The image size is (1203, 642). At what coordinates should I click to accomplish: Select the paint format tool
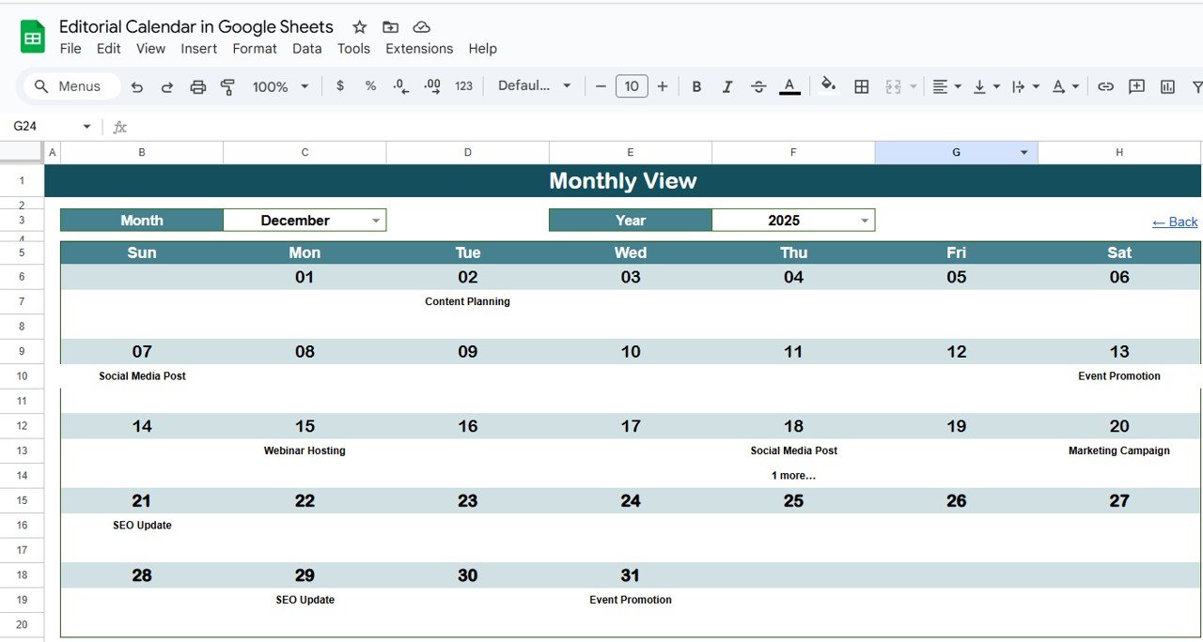(x=227, y=86)
